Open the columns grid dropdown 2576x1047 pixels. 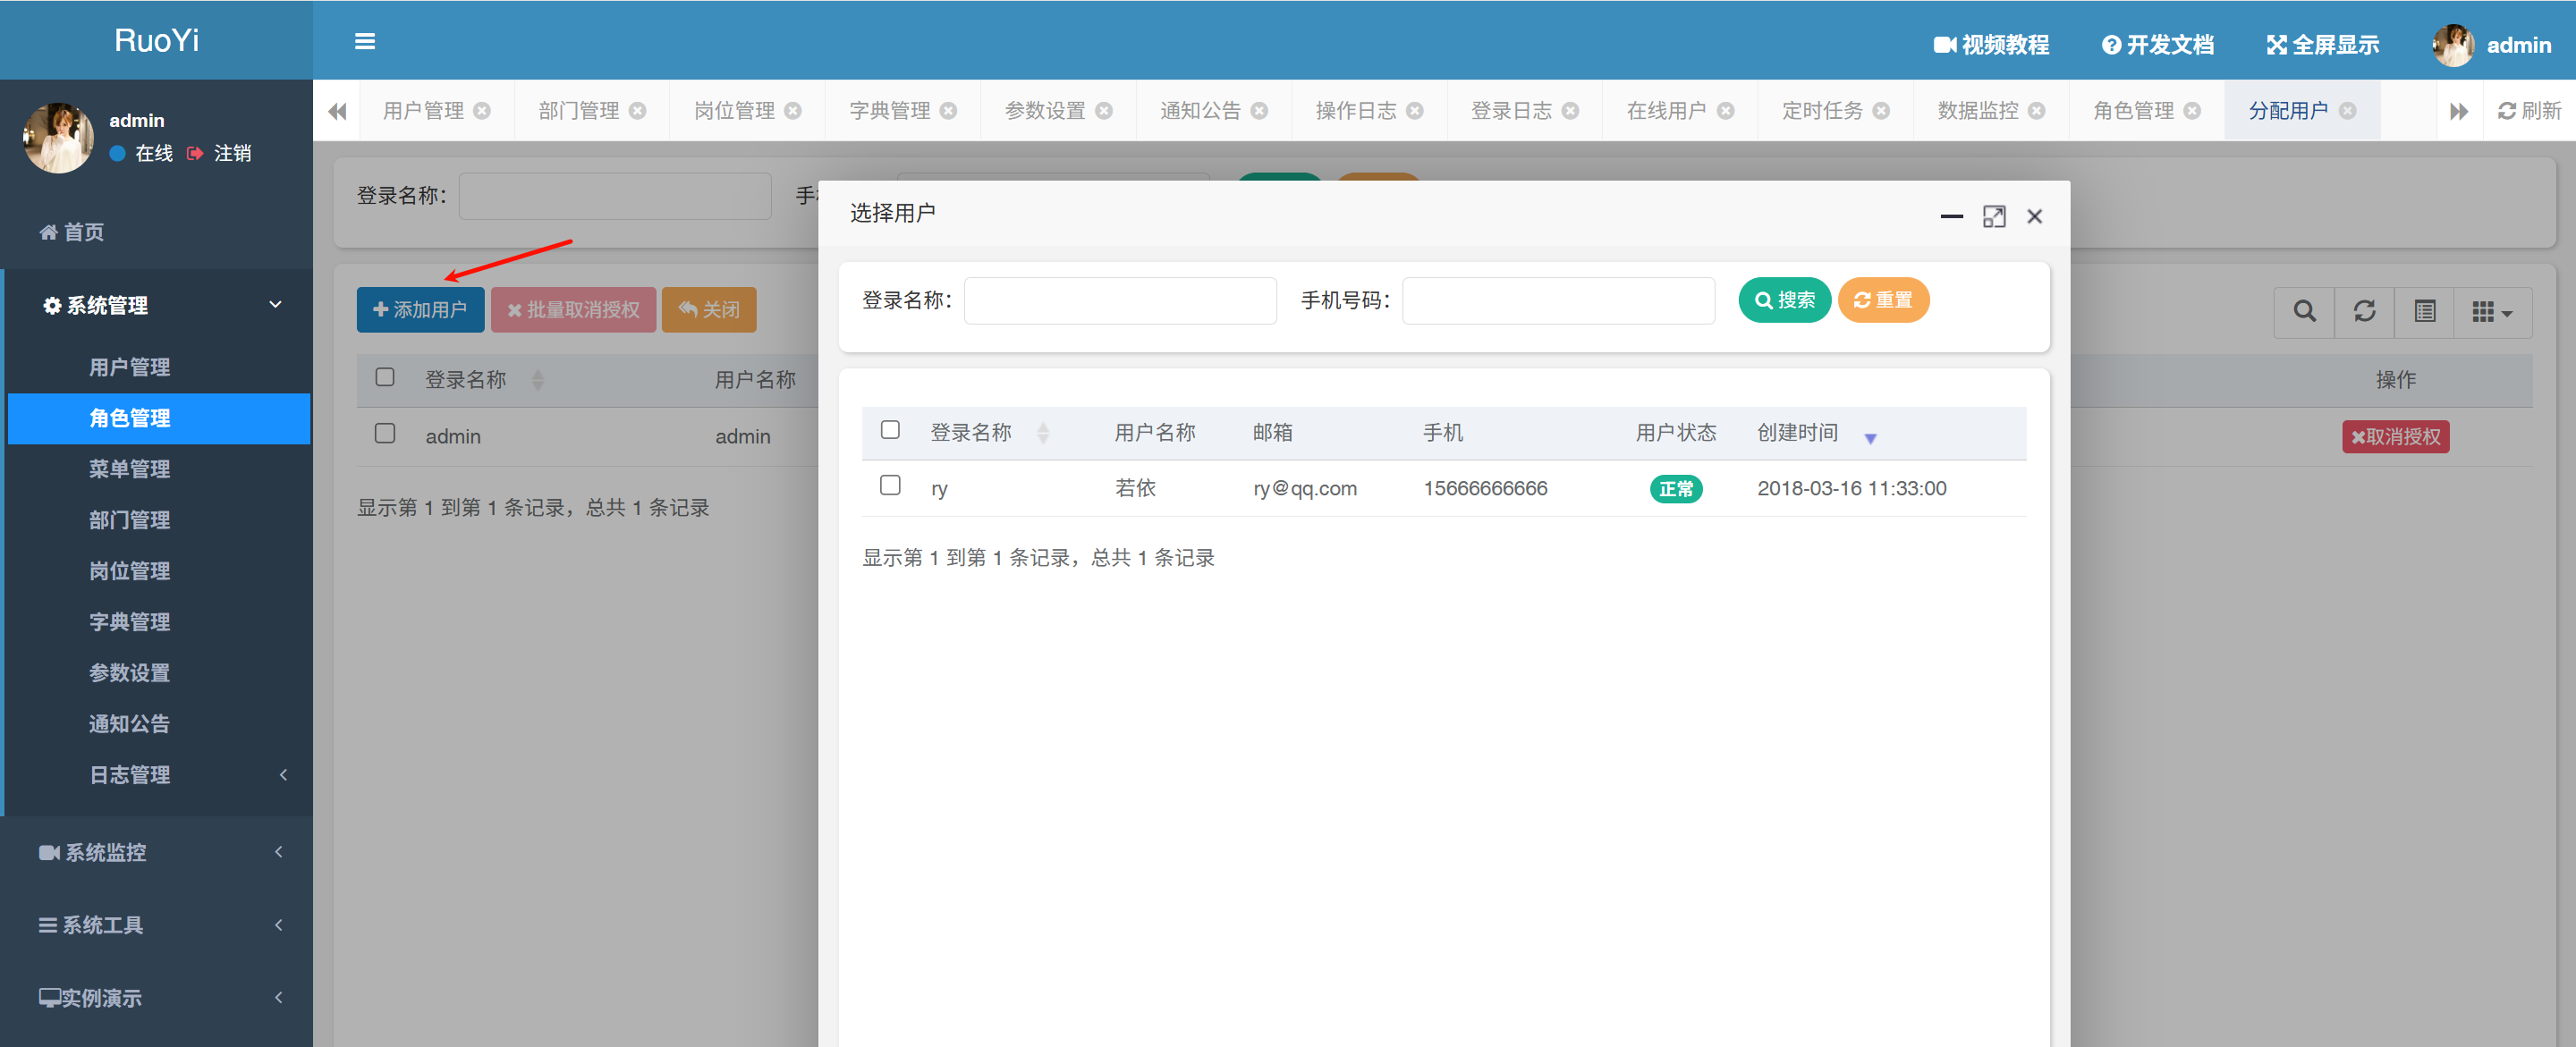point(2491,312)
